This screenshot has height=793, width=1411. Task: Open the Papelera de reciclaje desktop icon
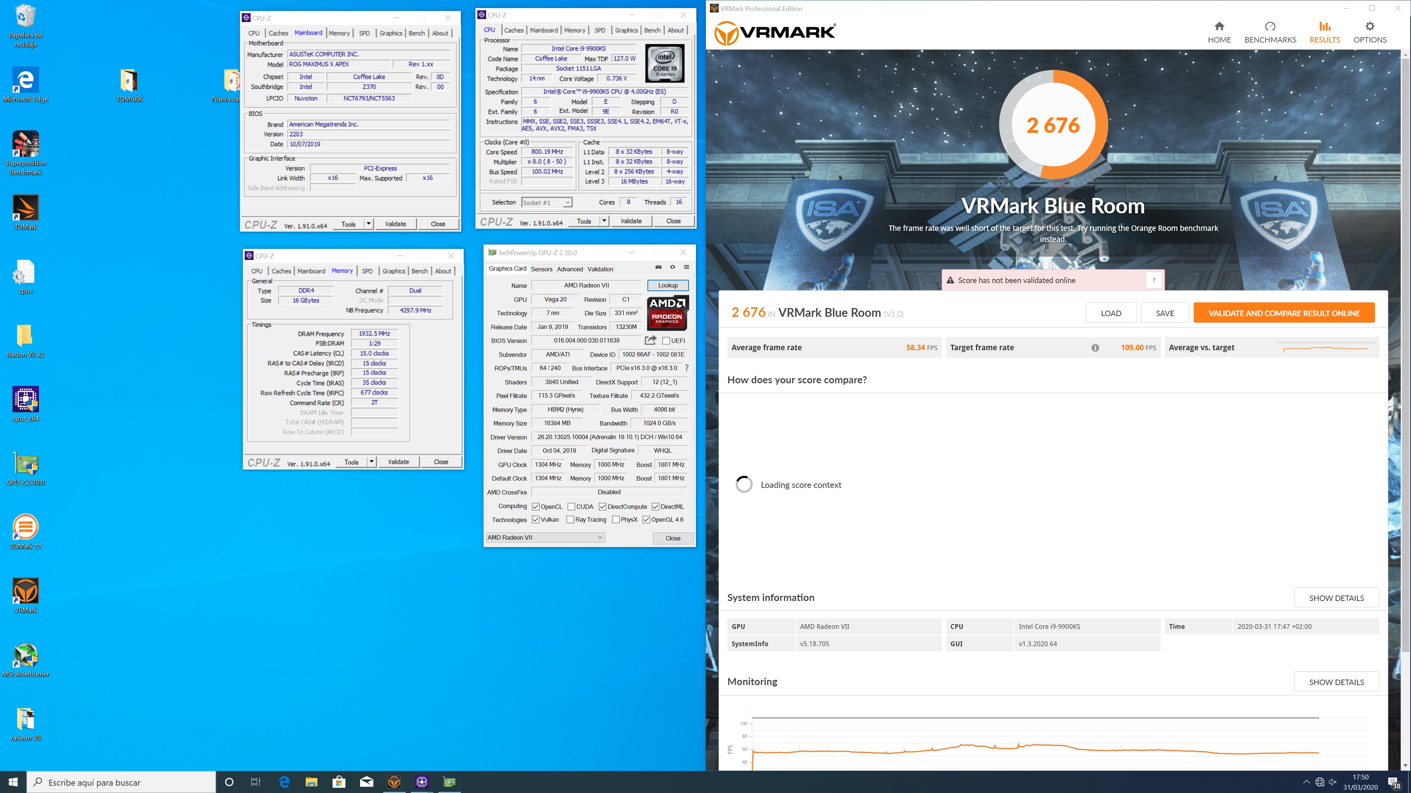pos(25,26)
